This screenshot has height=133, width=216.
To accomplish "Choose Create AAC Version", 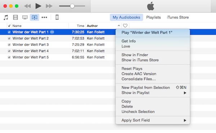I will pos(153,74).
